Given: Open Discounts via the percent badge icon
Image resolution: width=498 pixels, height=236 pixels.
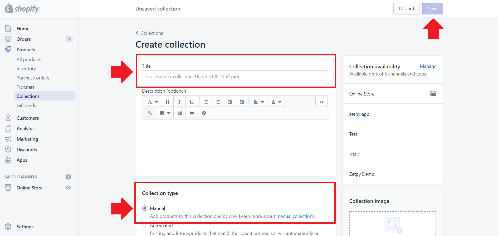Looking at the screenshot, I should coord(8,149).
